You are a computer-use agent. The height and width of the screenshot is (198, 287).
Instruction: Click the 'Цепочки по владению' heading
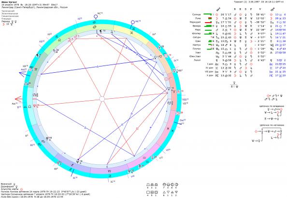[272, 106]
